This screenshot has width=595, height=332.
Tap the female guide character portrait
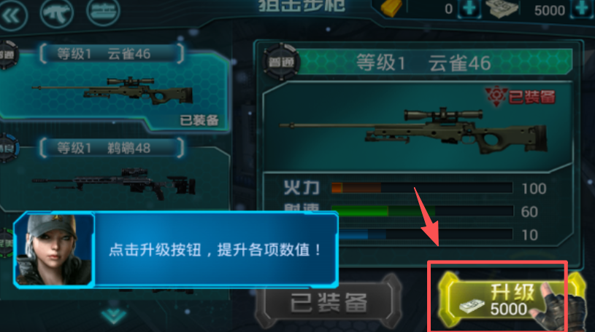point(54,250)
